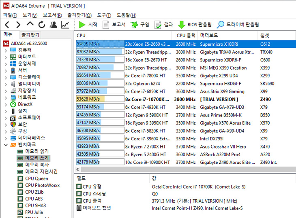Select DirectX Xbox logo icon
The image size is (296, 218).
(13, 104)
